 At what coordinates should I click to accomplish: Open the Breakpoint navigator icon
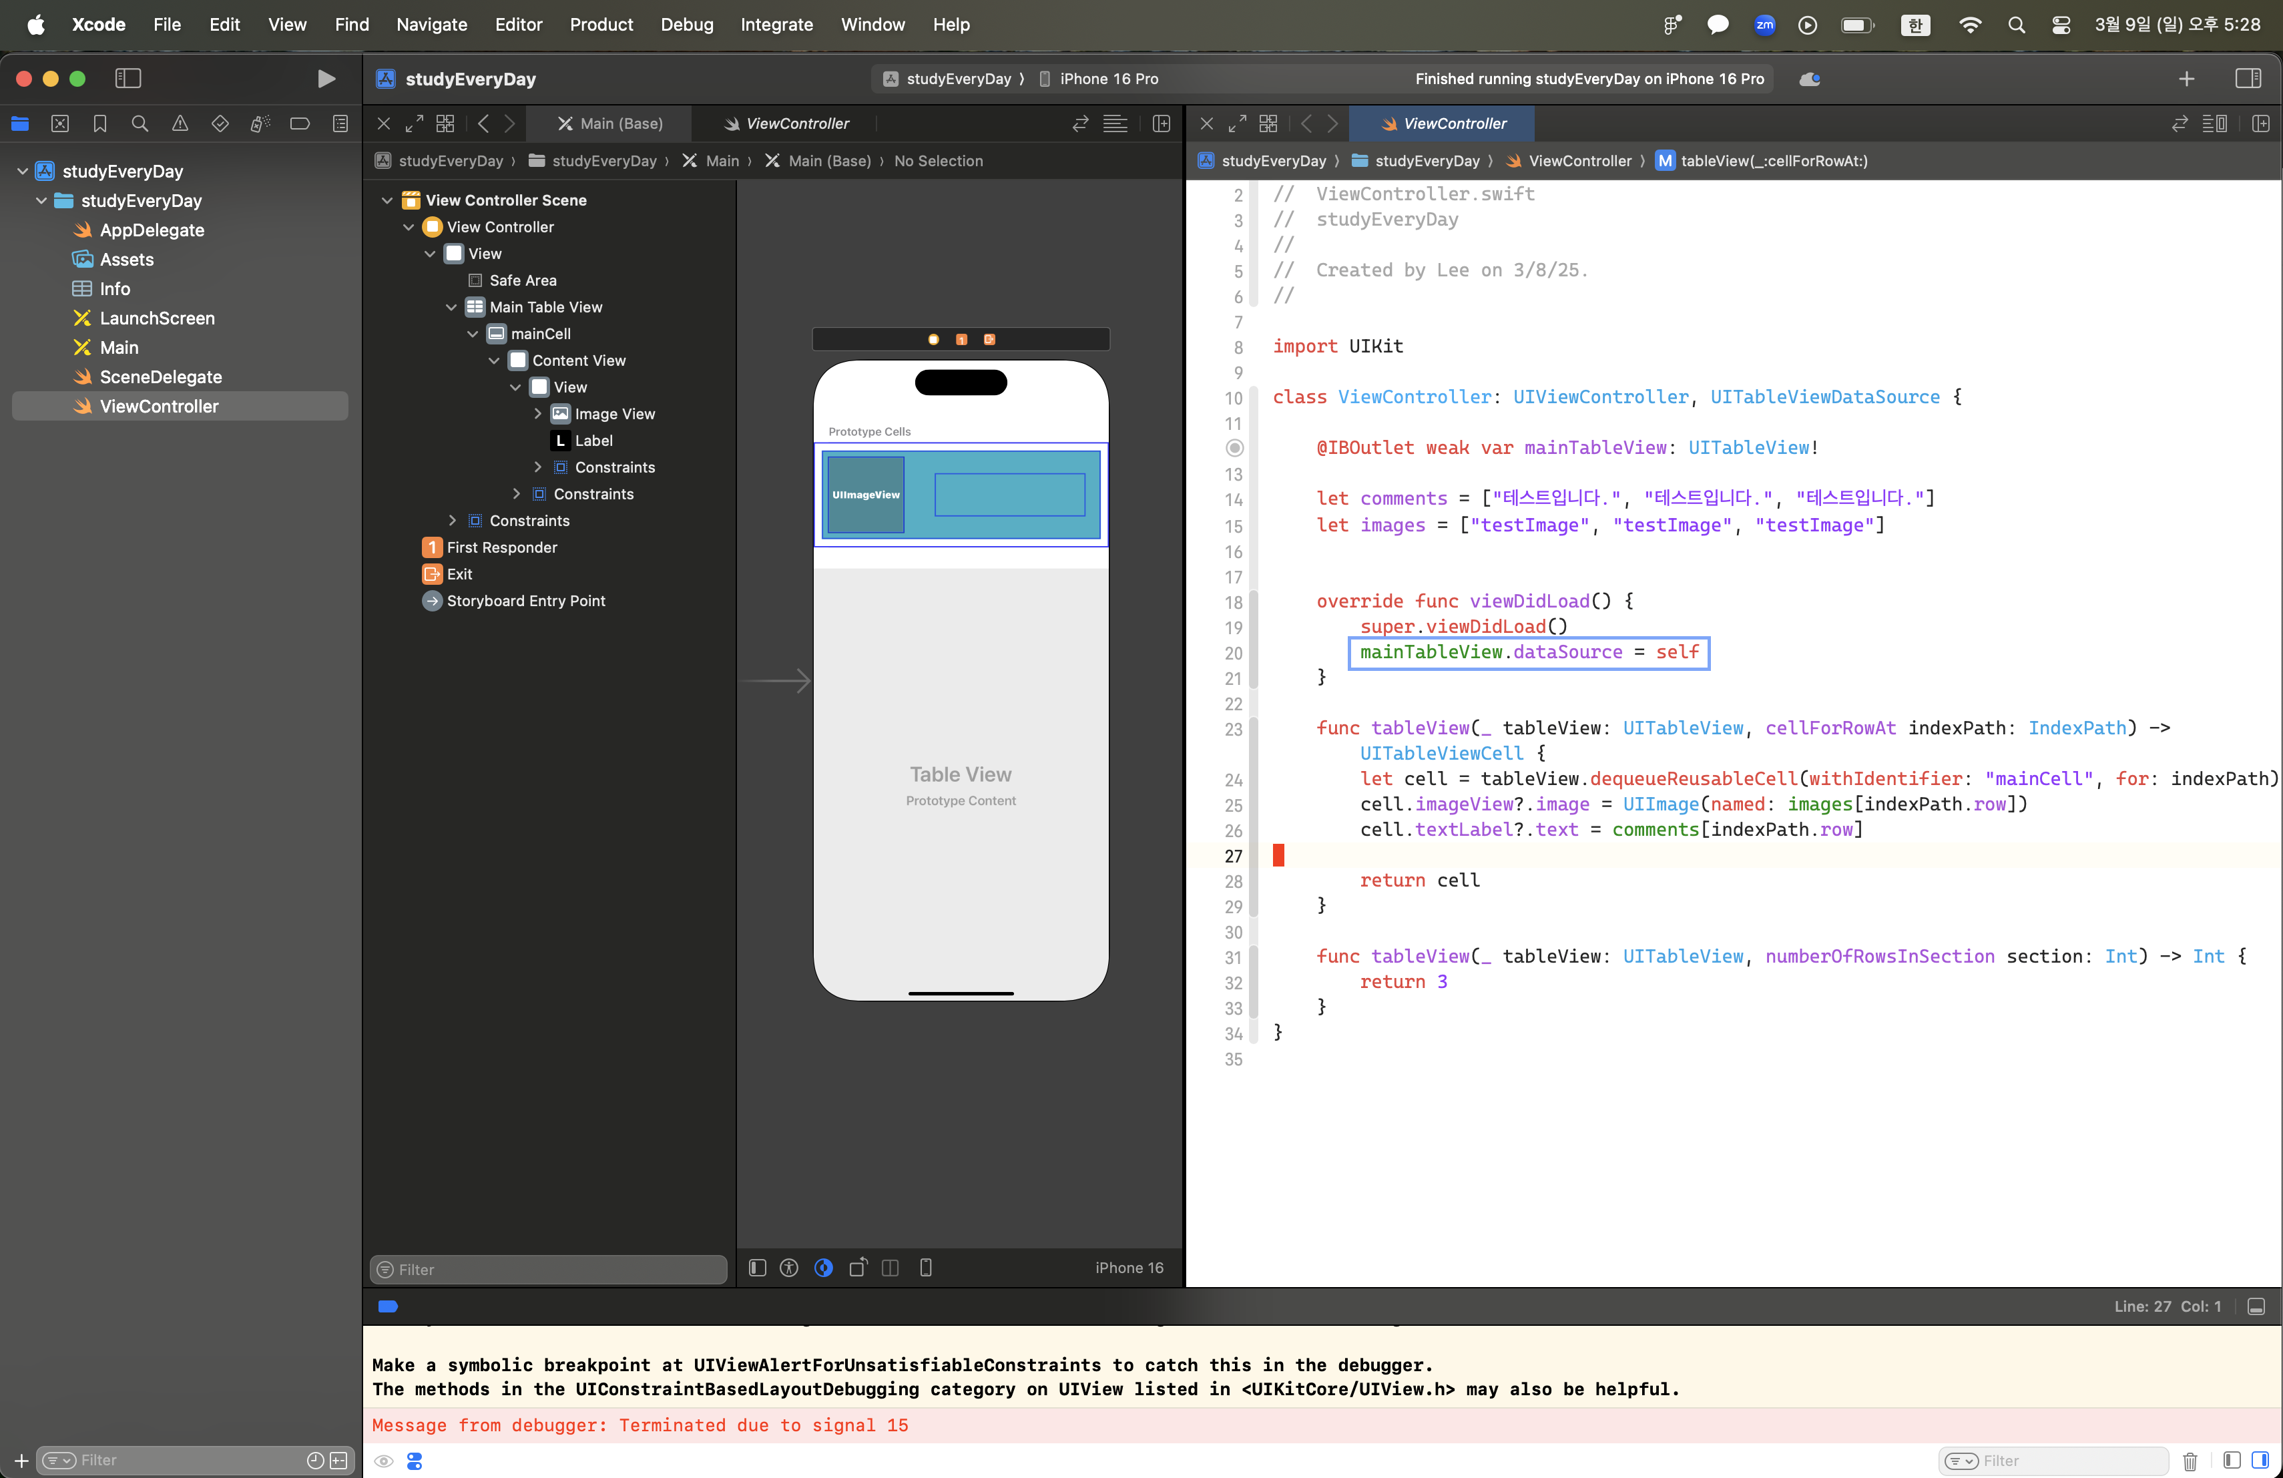click(x=300, y=124)
